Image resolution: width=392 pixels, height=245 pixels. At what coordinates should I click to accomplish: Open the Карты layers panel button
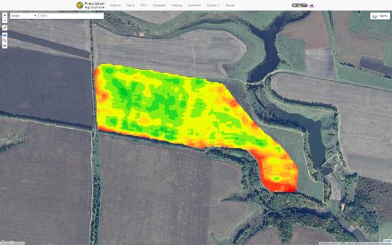pos(380,16)
